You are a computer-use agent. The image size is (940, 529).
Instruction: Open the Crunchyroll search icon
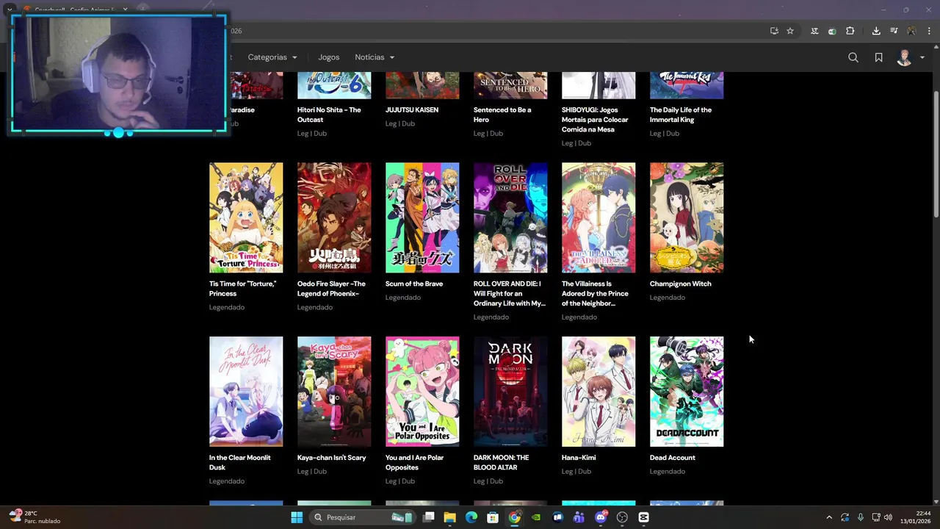pyautogui.click(x=853, y=57)
